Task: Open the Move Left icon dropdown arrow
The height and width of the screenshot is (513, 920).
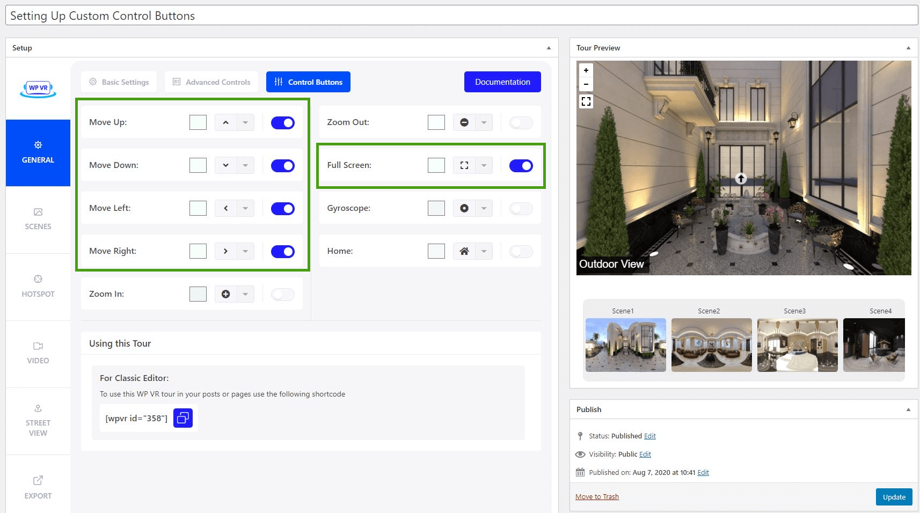Action: coord(245,208)
